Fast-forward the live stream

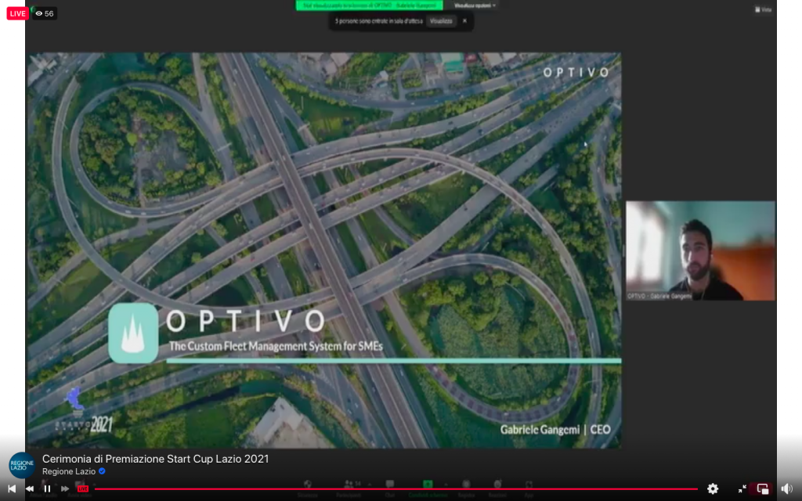(x=65, y=488)
